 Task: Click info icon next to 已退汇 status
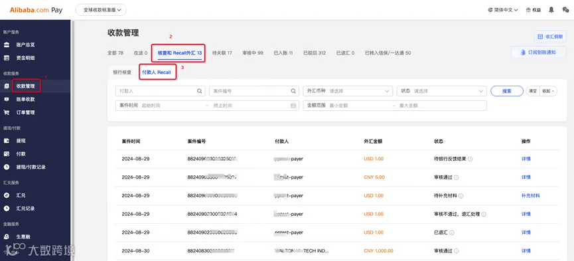(x=452, y=232)
